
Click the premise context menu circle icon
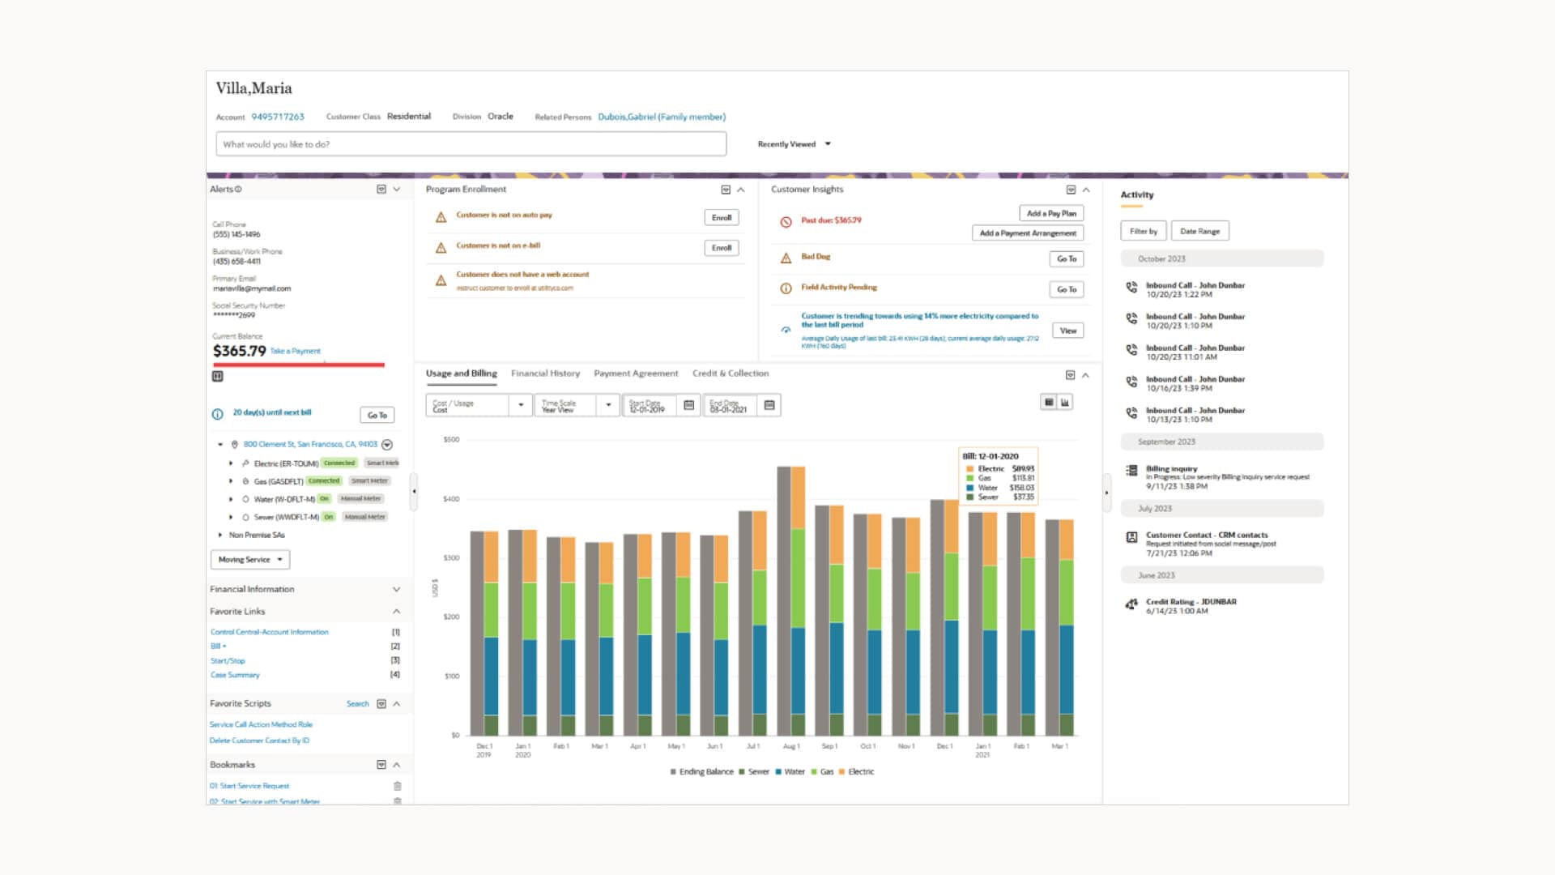pos(387,445)
